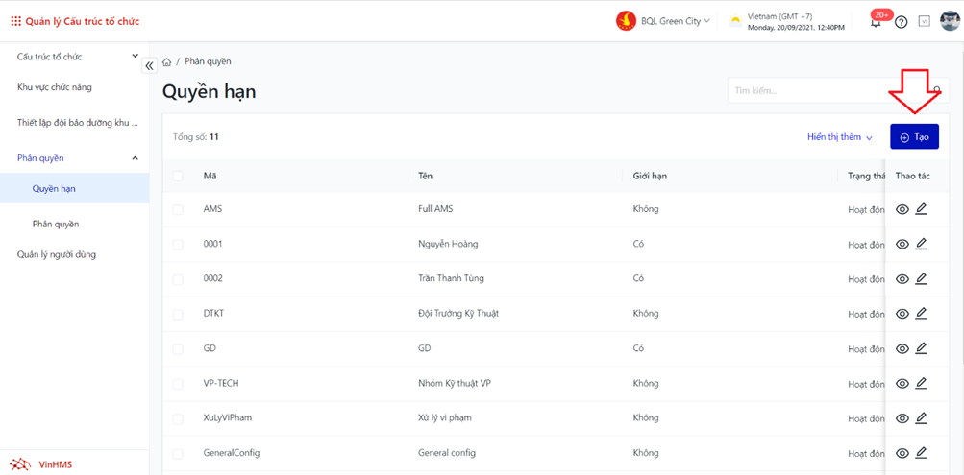View details of the DTKT row eye icon
This screenshot has height=475, width=964.
tap(902, 314)
